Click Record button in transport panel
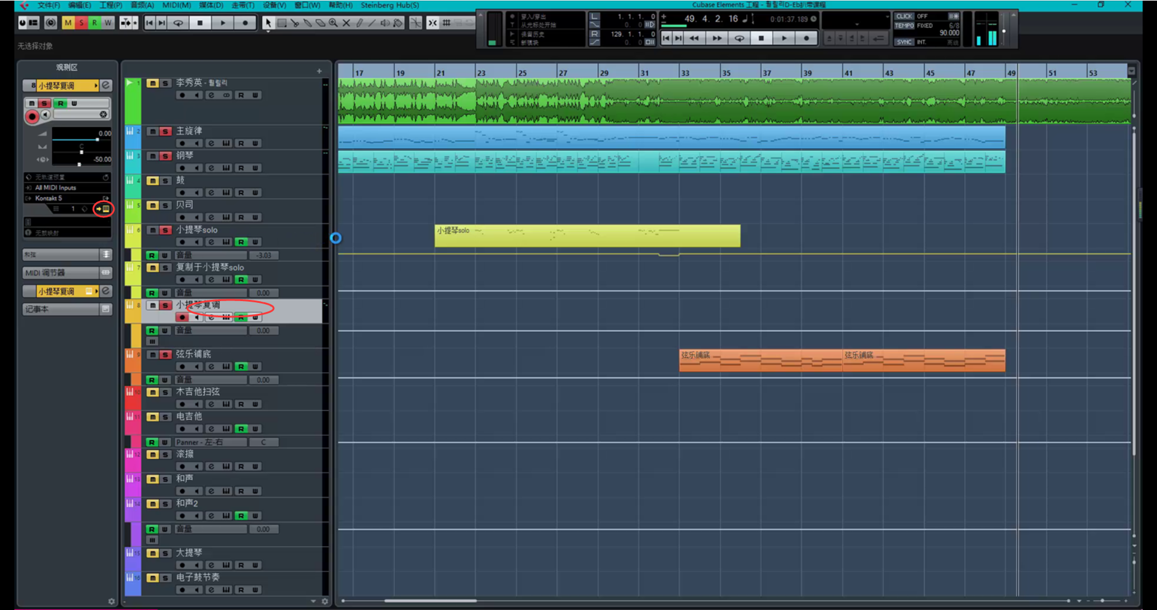The width and height of the screenshot is (1157, 610). click(806, 38)
